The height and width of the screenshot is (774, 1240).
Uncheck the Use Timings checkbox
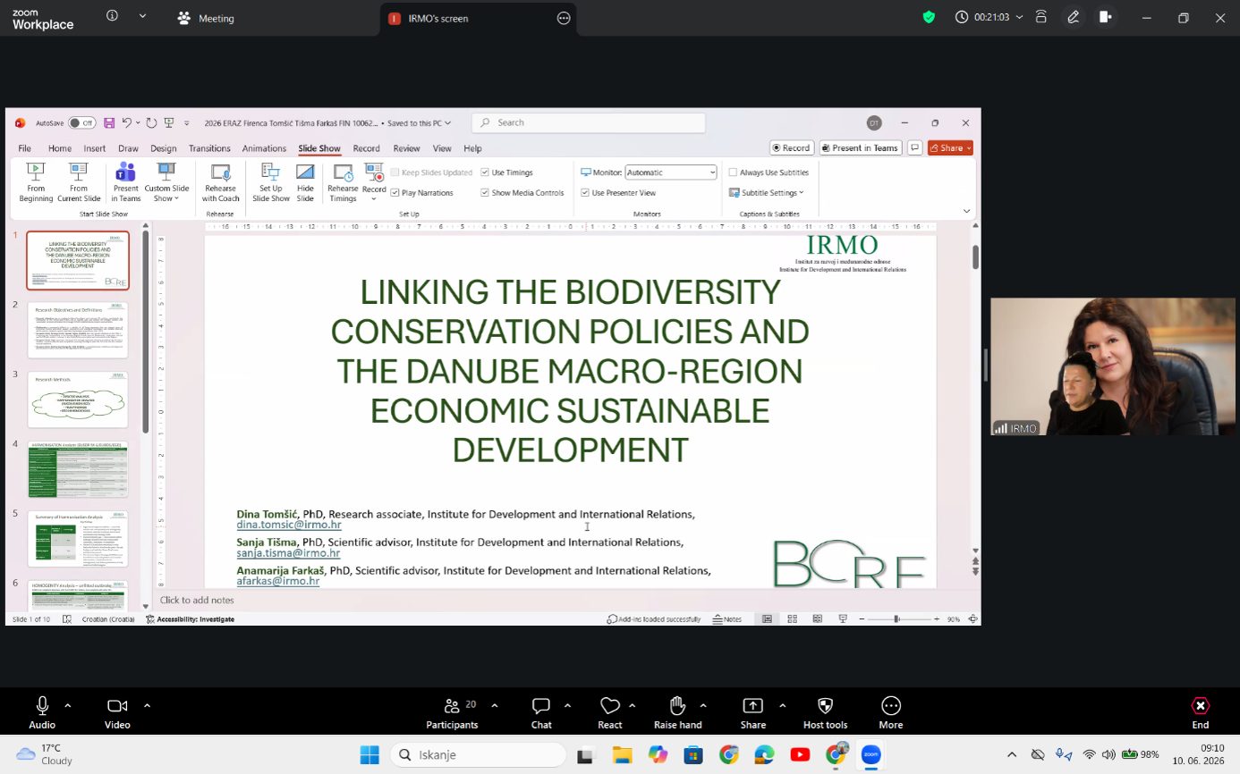pos(485,172)
